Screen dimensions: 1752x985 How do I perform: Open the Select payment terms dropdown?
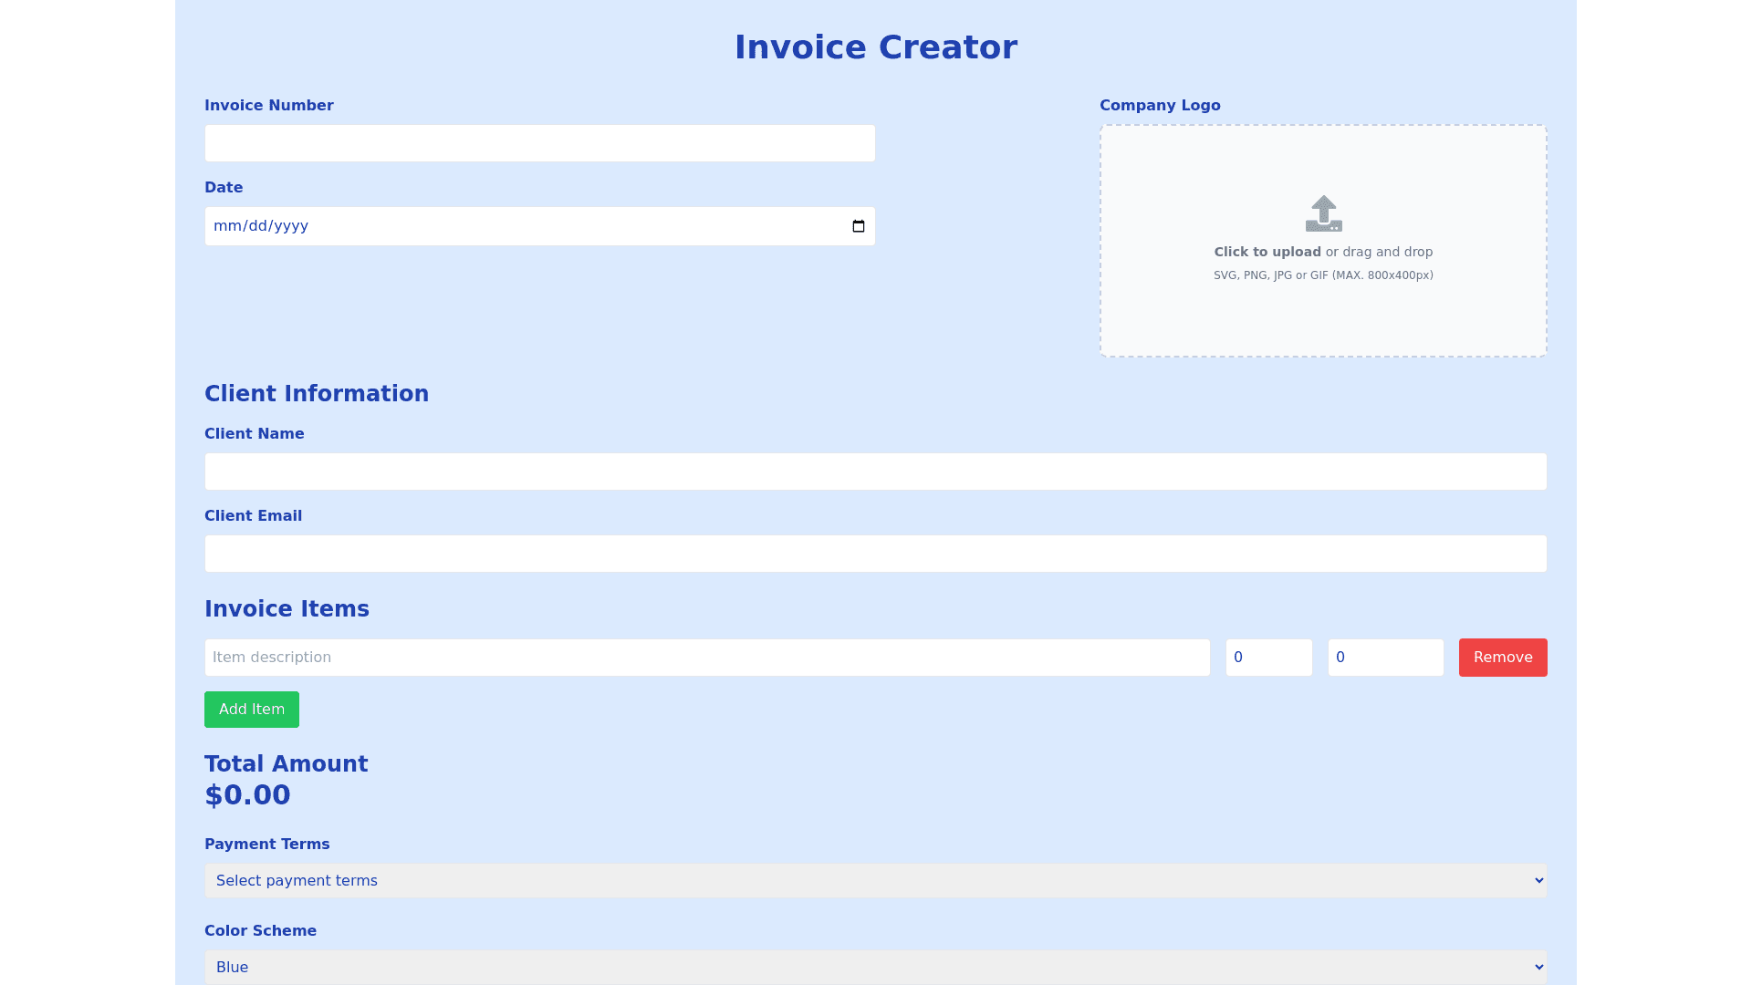click(875, 881)
